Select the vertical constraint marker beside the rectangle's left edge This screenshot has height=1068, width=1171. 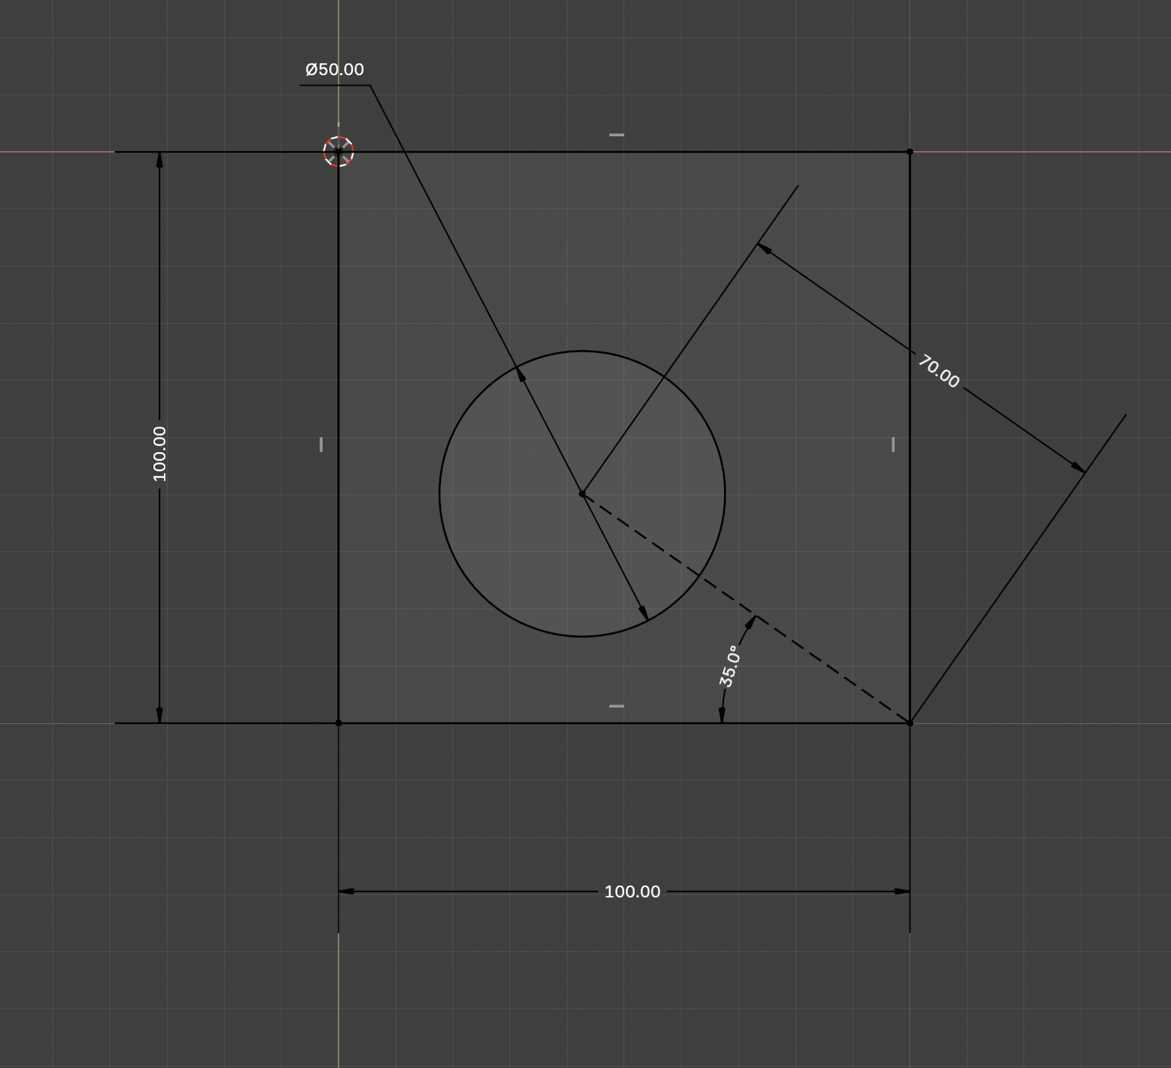tap(321, 445)
